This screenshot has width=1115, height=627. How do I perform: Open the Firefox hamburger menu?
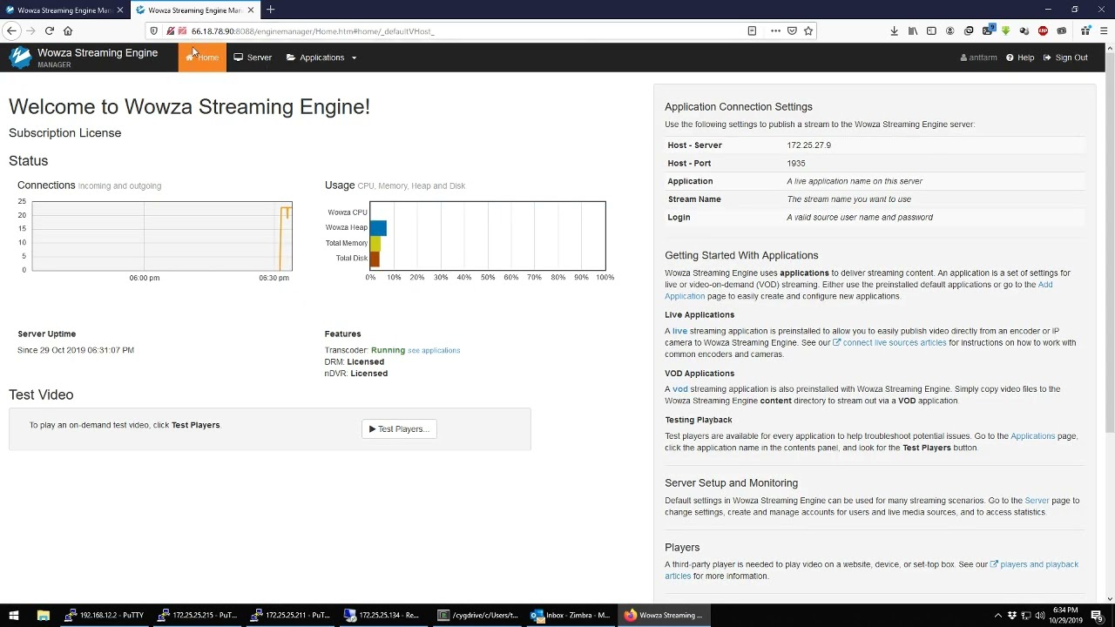(1103, 30)
